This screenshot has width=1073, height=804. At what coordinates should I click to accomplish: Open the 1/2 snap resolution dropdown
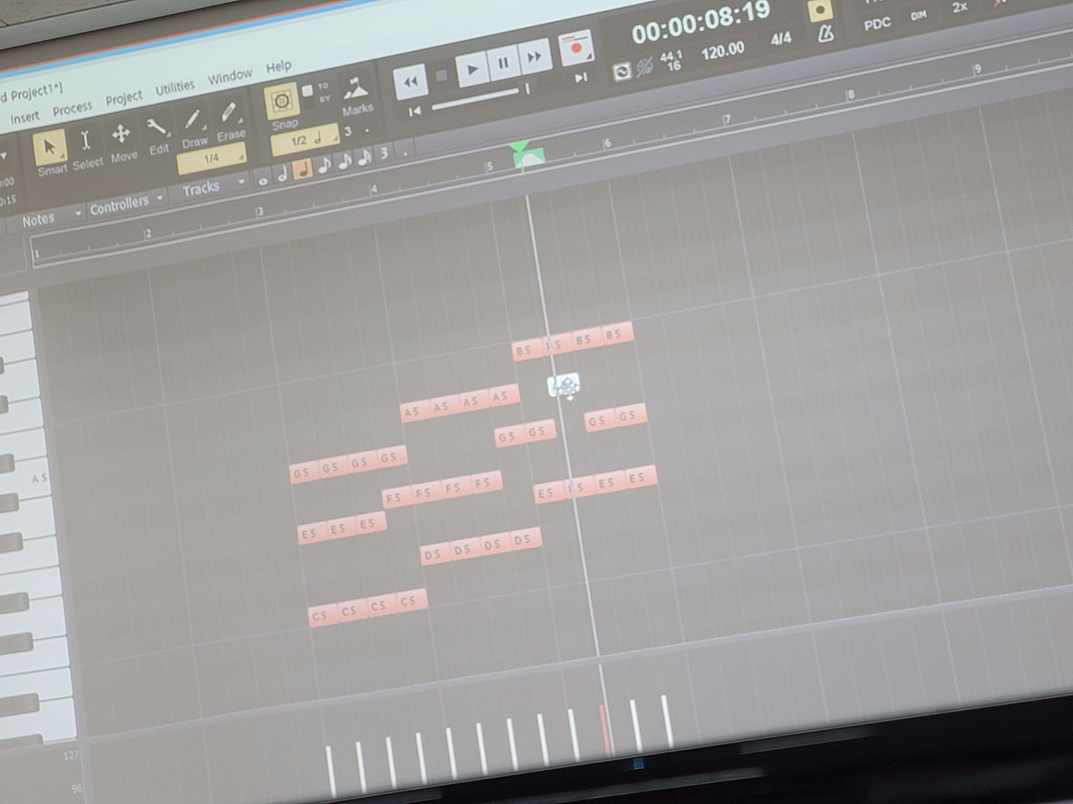(x=305, y=140)
